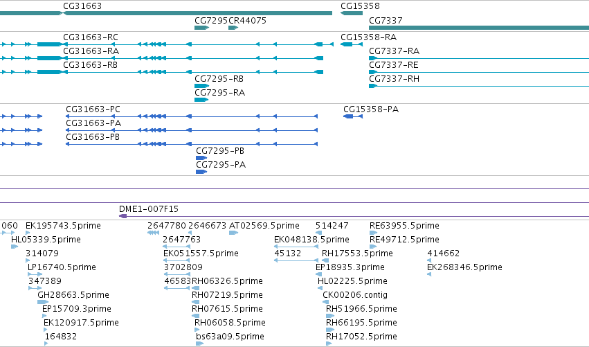589x347 pixels.
Task: Click EST RE63955.5prime label
Action: pos(405,226)
